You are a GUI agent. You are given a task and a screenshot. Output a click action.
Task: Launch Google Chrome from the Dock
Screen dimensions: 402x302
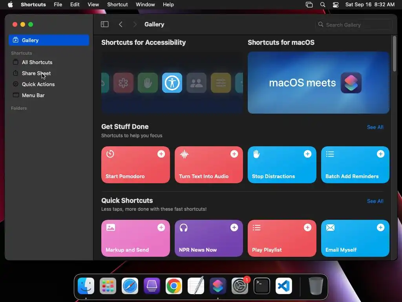tap(174, 286)
